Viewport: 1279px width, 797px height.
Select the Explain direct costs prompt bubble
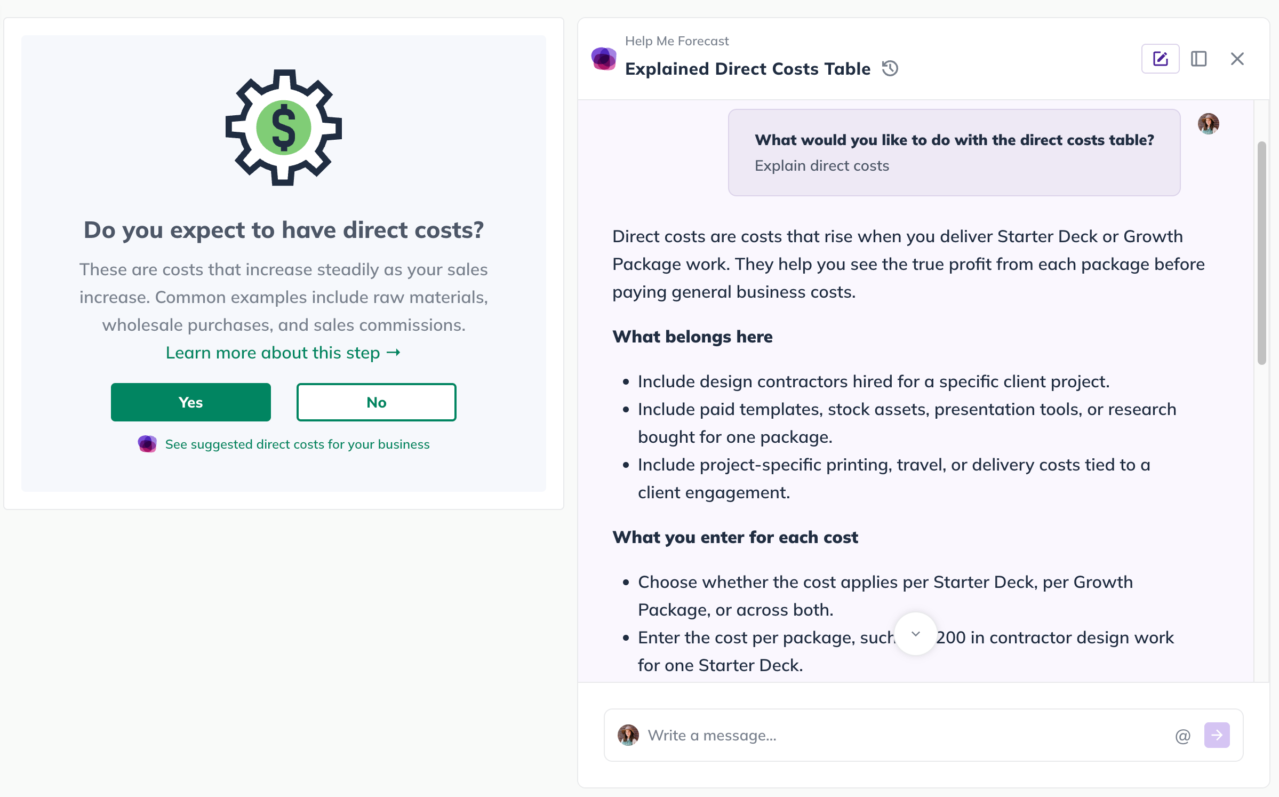point(954,153)
